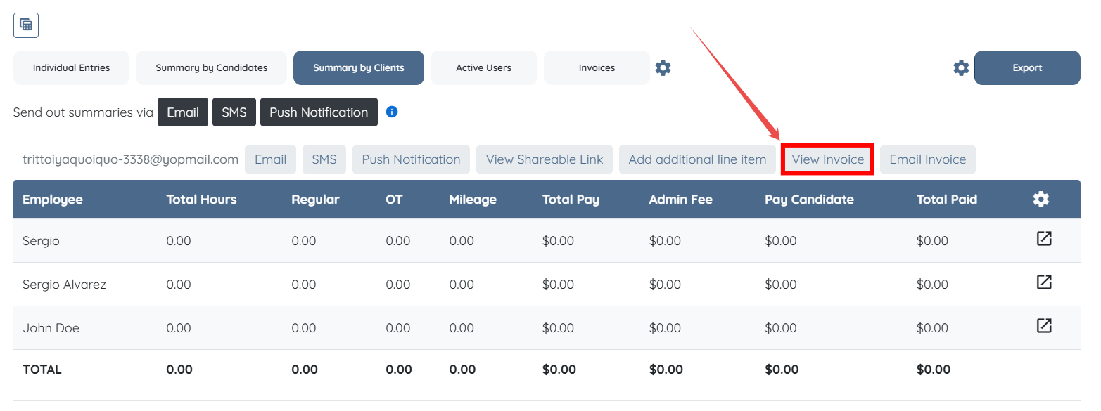
Task: Open the gear settings beside Export button
Action: 961,68
